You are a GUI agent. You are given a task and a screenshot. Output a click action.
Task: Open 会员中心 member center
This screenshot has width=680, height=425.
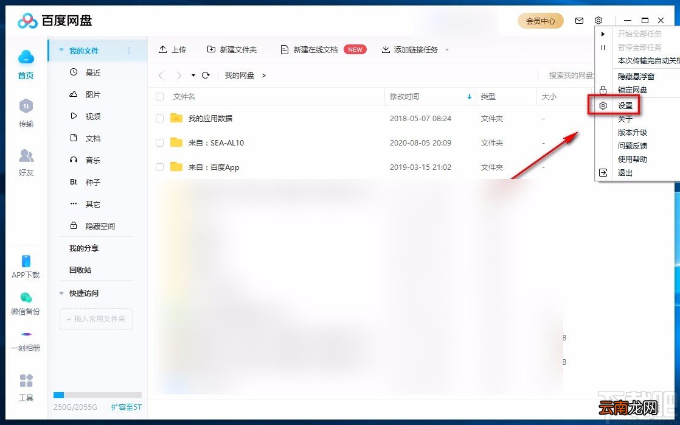pos(540,21)
